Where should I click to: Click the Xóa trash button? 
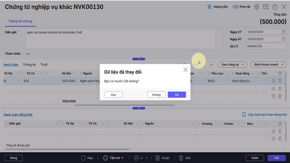click(184, 158)
